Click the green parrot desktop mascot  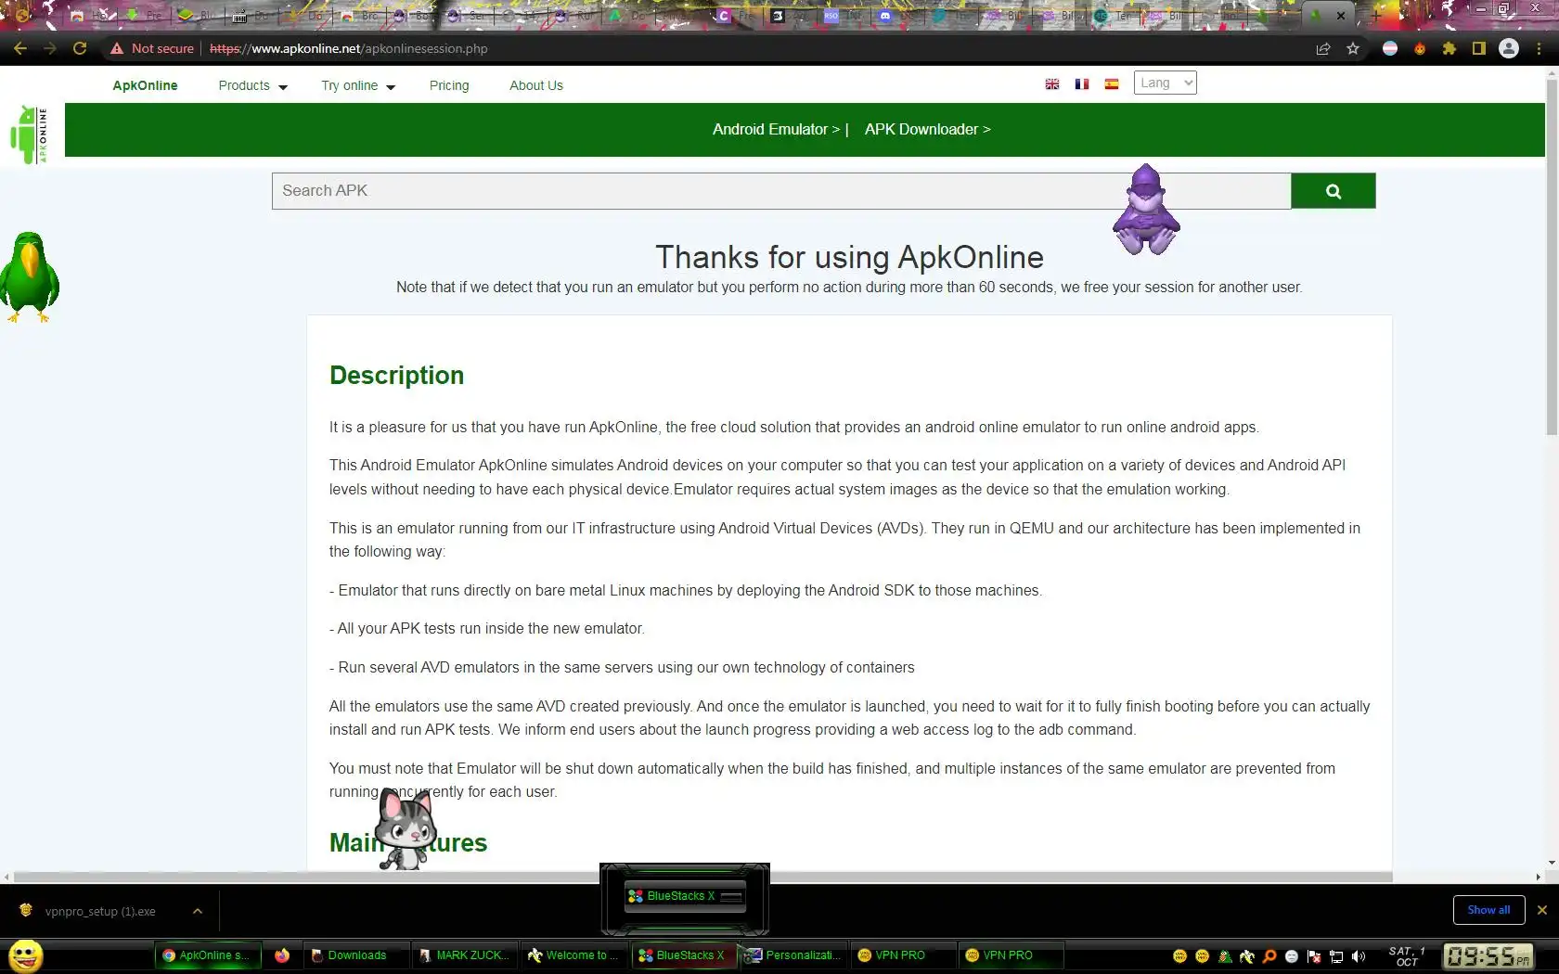click(30, 277)
